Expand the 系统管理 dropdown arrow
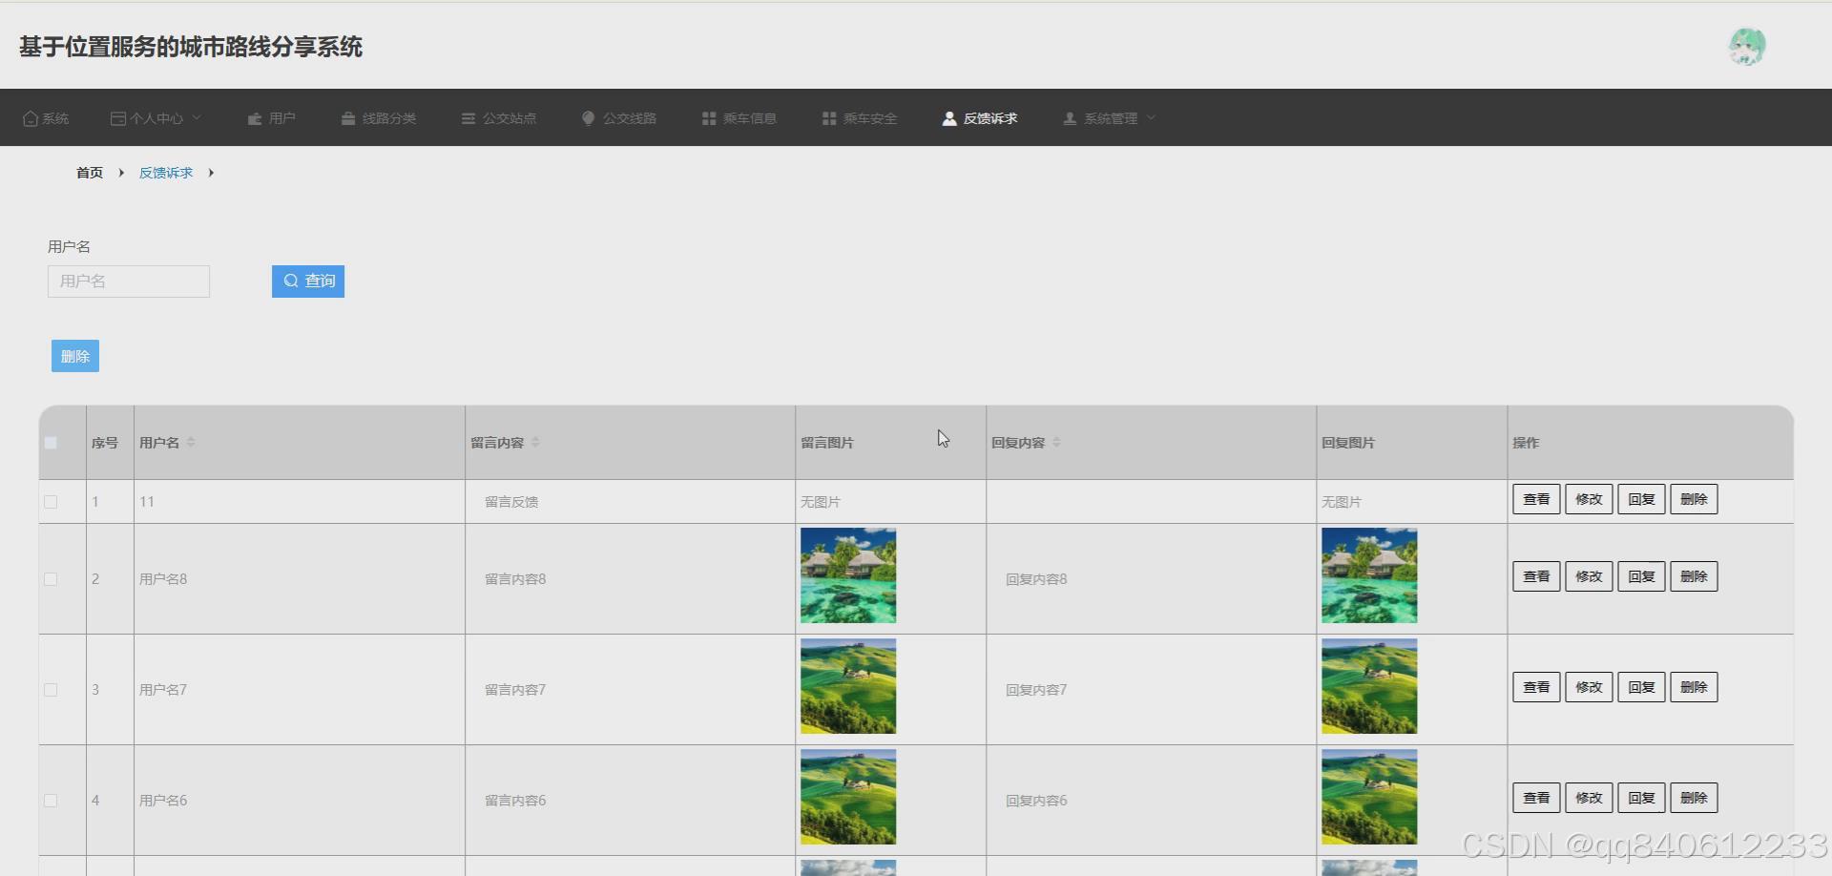Viewport: 1832px width, 876px height. (x=1151, y=117)
